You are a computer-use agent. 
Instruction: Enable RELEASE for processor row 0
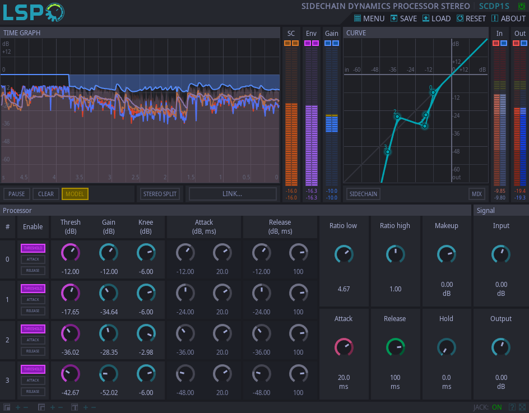(x=33, y=270)
